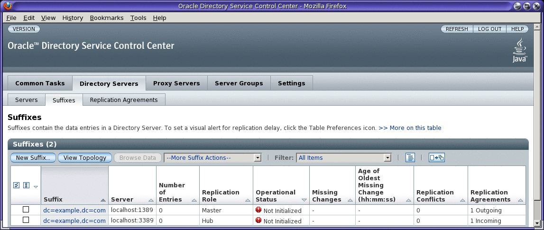Open the View menu
This screenshot has height=230, width=544.
click(48, 18)
